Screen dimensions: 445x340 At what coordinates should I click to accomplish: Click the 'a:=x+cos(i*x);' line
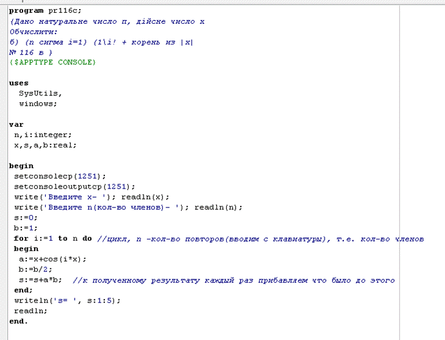coord(53,260)
